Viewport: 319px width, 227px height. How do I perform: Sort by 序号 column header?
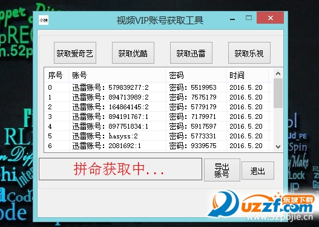56,75
